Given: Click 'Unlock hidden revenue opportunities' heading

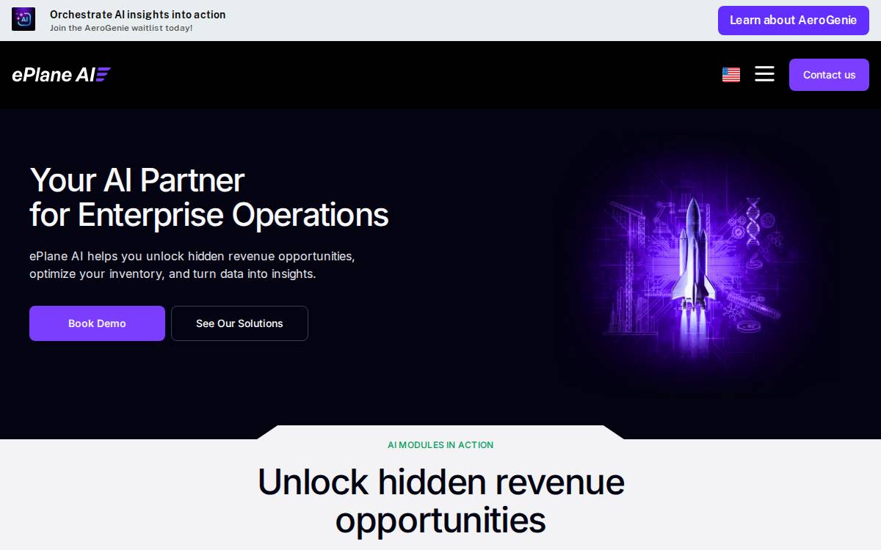Looking at the screenshot, I should 440,501.
